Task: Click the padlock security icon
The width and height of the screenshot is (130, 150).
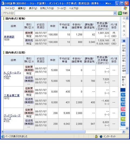Action: (x=96, y=136)
